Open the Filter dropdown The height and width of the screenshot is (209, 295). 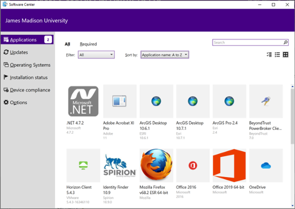96,55
